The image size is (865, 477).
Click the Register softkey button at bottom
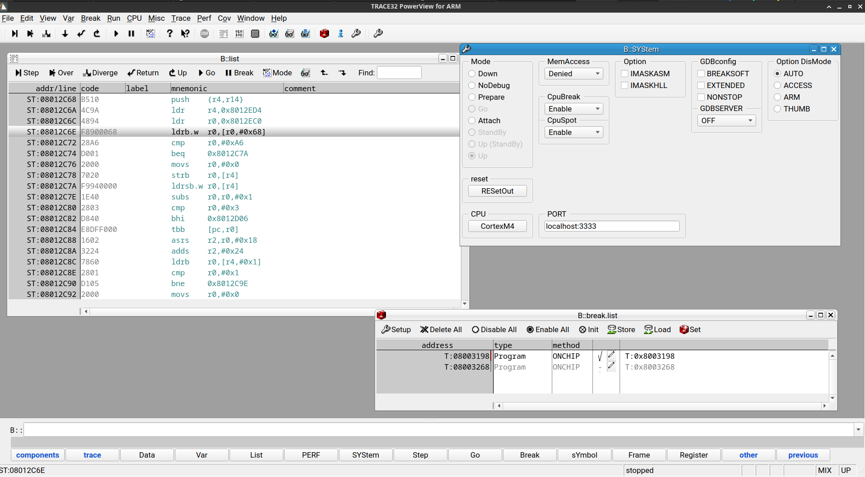694,455
